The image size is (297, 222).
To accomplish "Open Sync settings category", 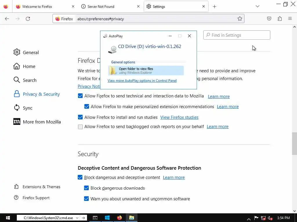I will click(23, 108).
